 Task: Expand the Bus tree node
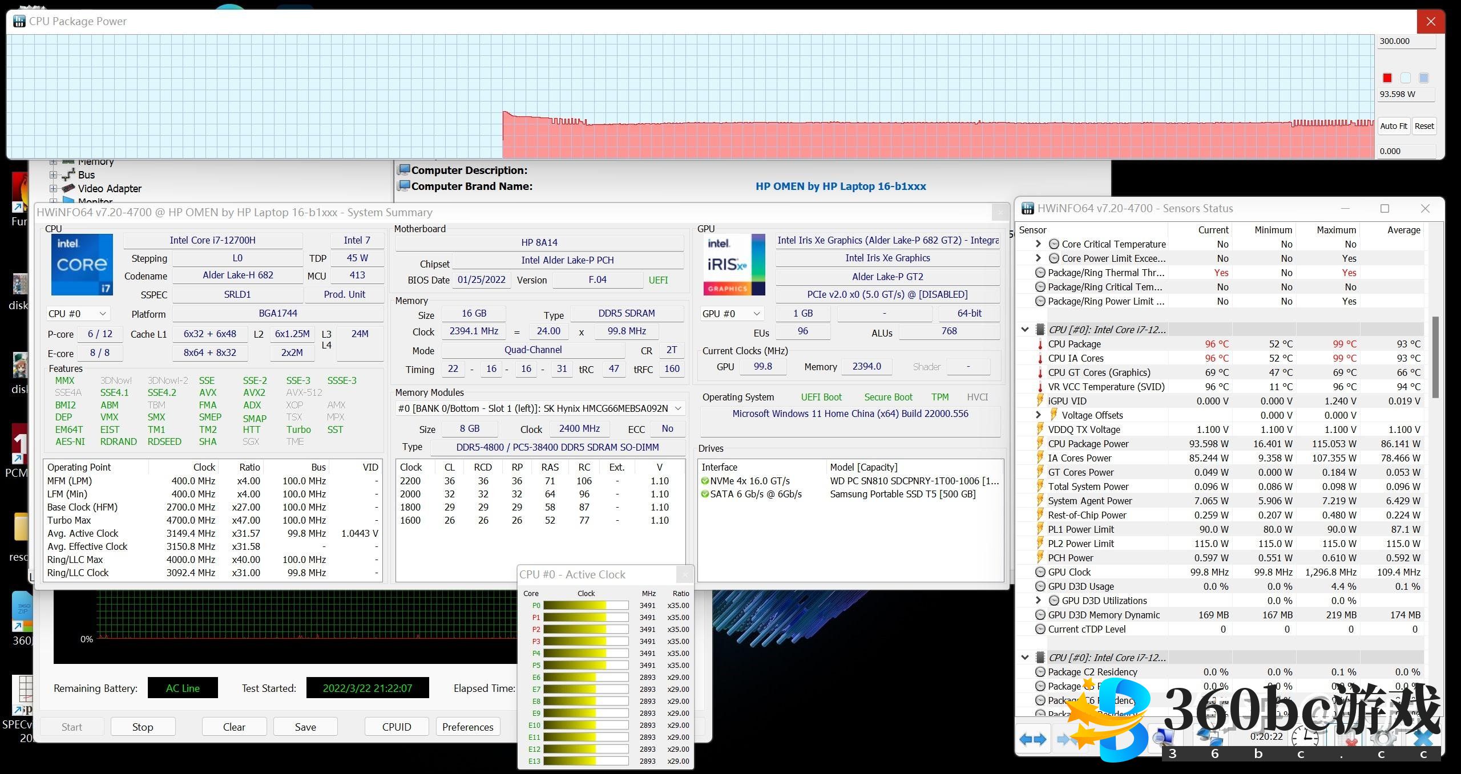[53, 175]
